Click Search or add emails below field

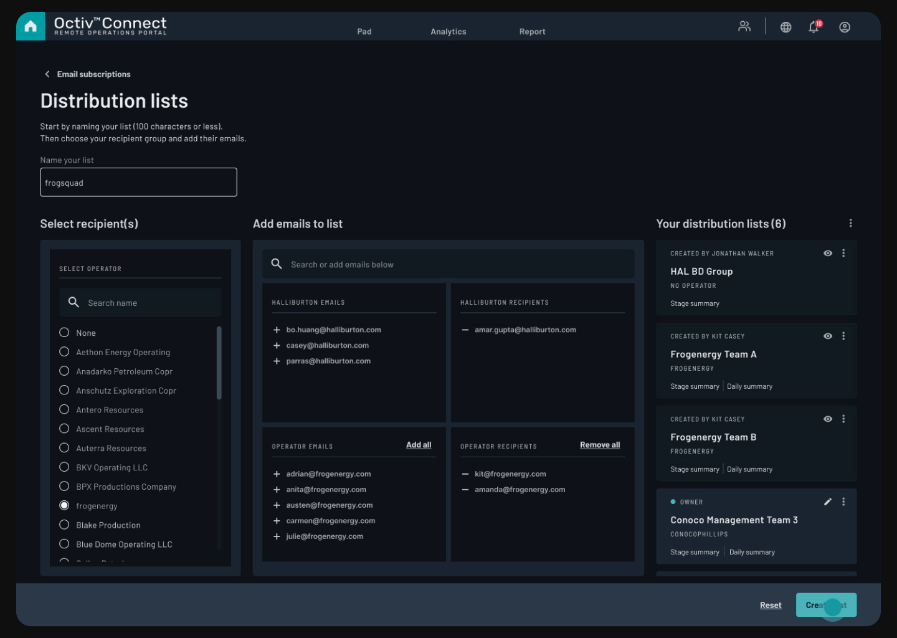click(448, 264)
